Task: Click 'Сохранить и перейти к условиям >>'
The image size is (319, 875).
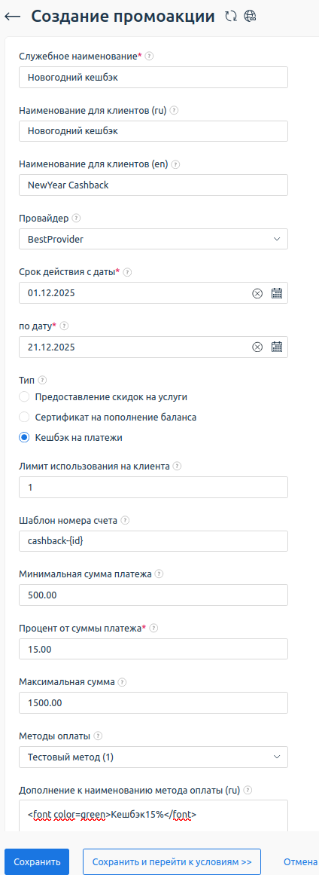Action: [x=172, y=861]
